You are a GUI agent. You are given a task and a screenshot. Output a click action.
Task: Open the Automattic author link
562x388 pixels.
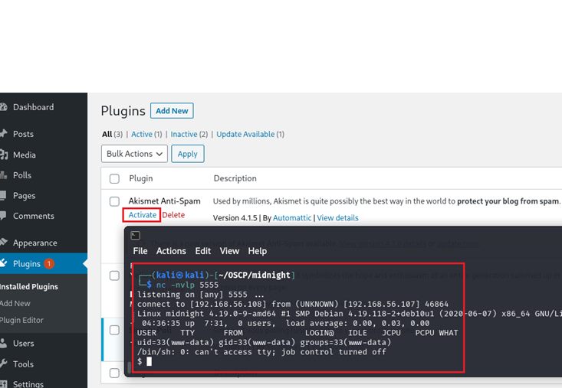292,218
